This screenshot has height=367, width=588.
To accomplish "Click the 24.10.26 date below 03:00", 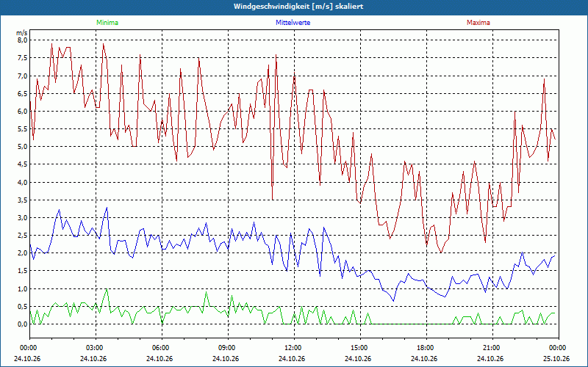I will (x=93, y=358).
